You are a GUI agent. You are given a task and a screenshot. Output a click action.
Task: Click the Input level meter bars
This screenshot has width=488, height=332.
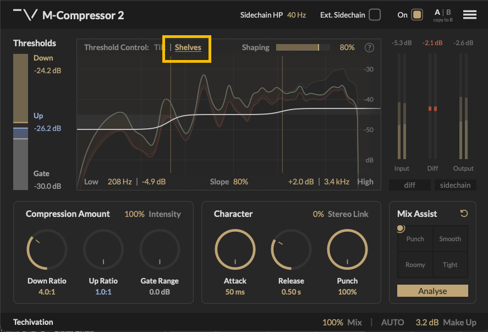coord(402,106)
